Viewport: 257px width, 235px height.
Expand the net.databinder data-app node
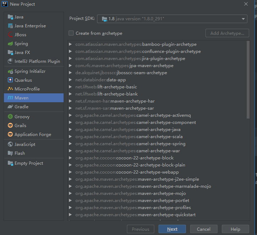pyautogui.click(x=70, y=80)
